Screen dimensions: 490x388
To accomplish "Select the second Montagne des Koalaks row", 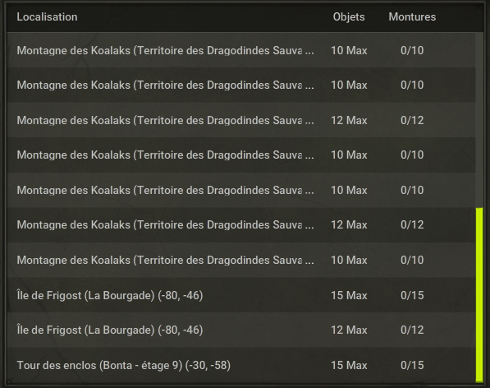I will point(241,85).
